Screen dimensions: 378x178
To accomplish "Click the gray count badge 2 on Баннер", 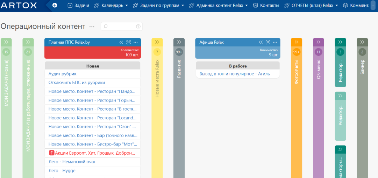I will pyautogui.click(x=362, y=52).
